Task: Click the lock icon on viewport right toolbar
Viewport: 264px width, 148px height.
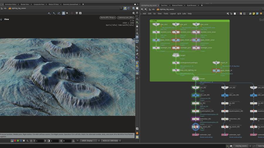Action: tap(137, 26)
